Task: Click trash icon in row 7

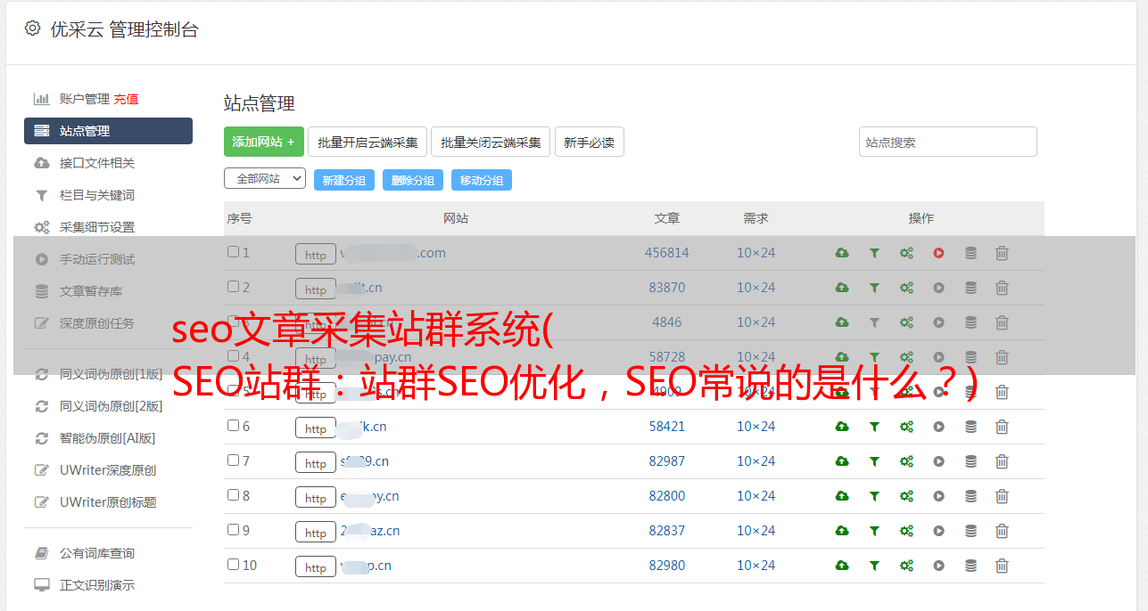Action: point(1002,461)
